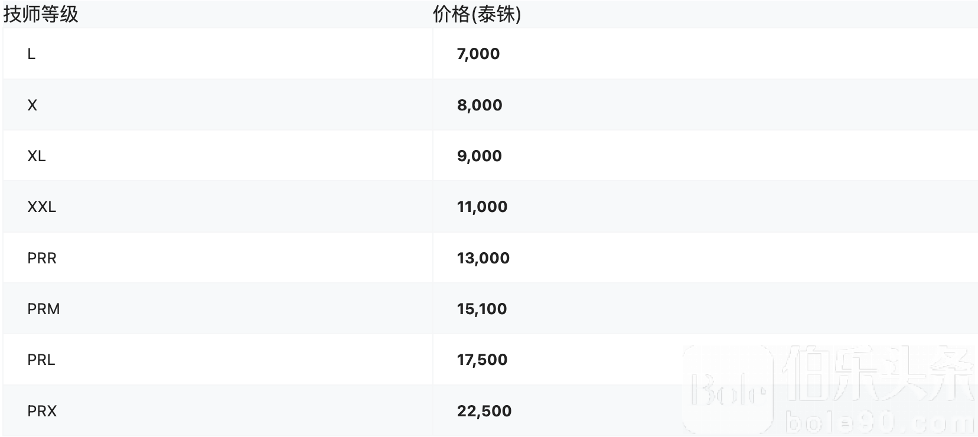Click the 15,100 price value

click(x=482, y=309)
